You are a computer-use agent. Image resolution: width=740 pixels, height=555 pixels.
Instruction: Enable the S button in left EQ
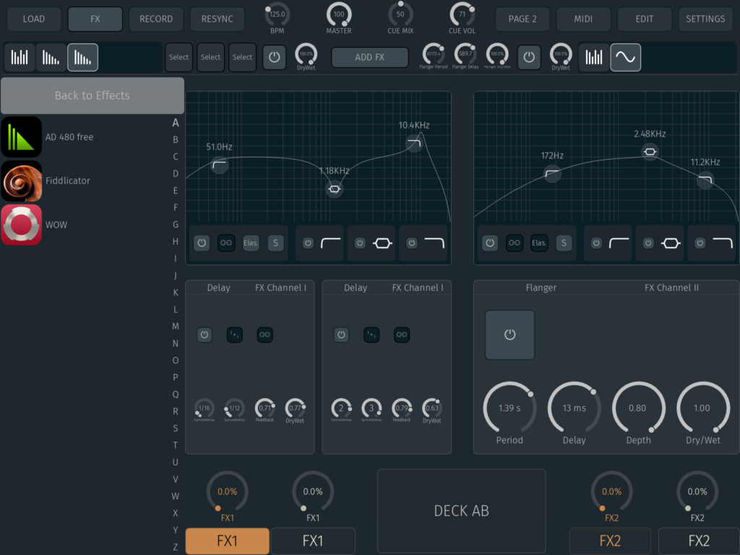tap(275, 244)
